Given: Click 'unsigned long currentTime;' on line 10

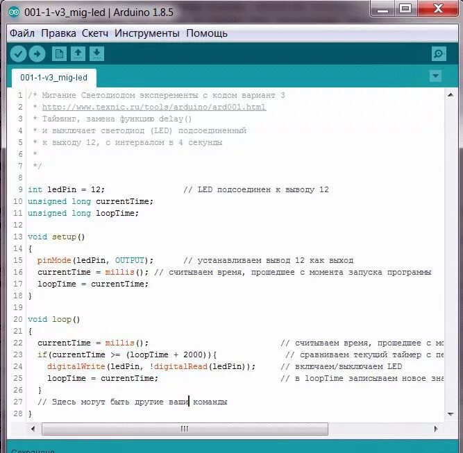Looking at the screenshot, I should 91,201.
